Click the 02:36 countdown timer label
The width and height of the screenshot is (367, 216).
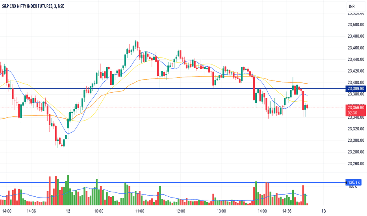click(352, 113)
